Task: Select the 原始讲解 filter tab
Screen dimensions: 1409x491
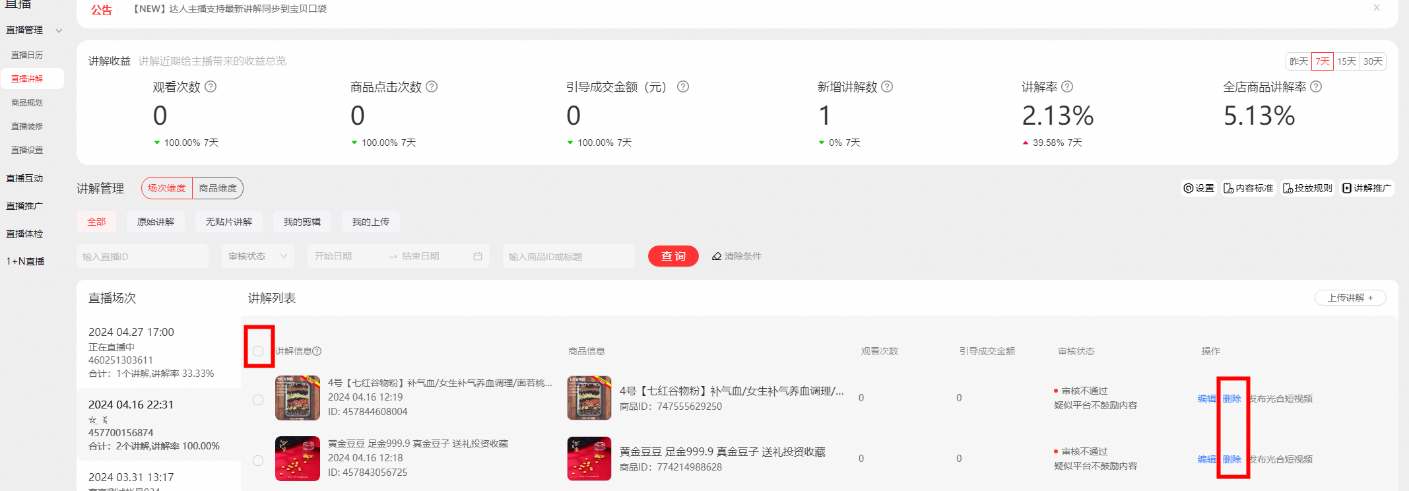Action: click(x=156, y=222)
